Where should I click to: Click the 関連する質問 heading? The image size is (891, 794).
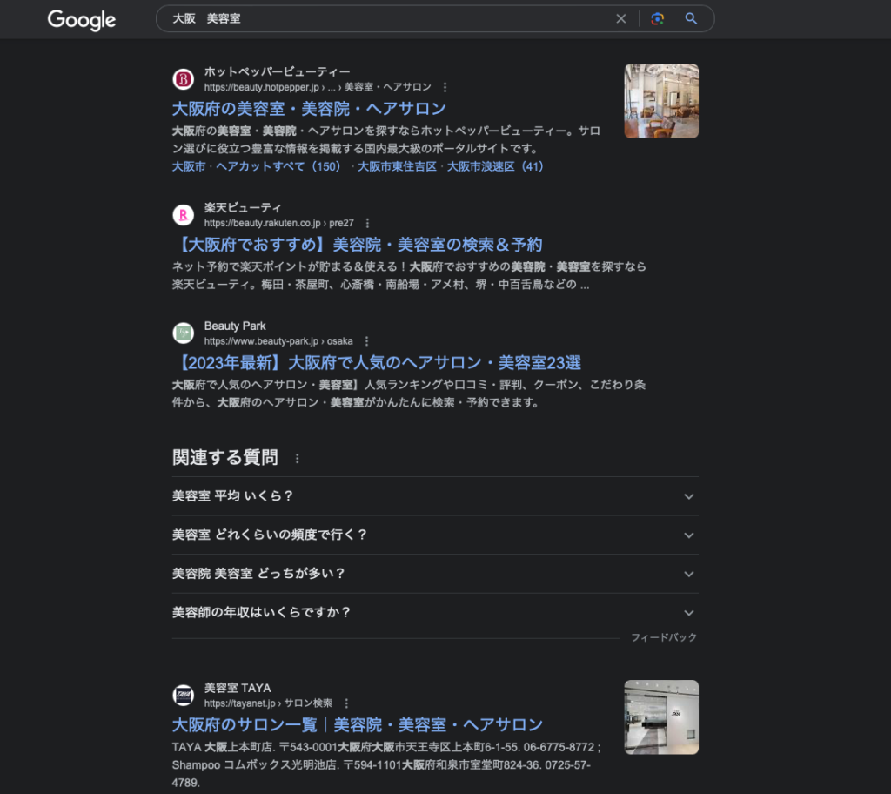click(x=225, y=457)
